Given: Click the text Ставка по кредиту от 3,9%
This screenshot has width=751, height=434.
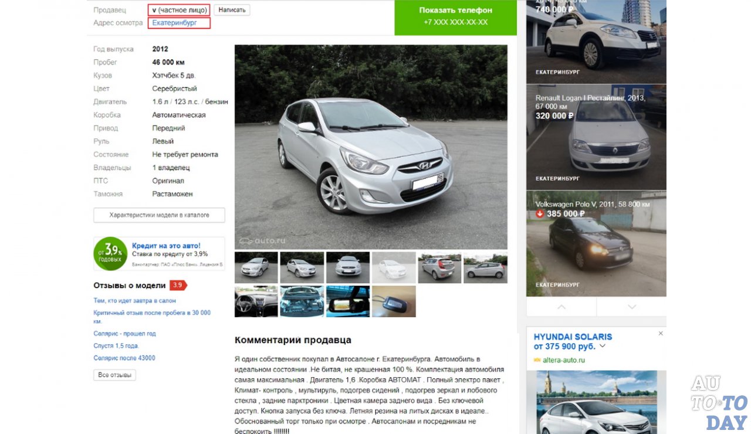Looking at the screenshot, I should 170,254.
